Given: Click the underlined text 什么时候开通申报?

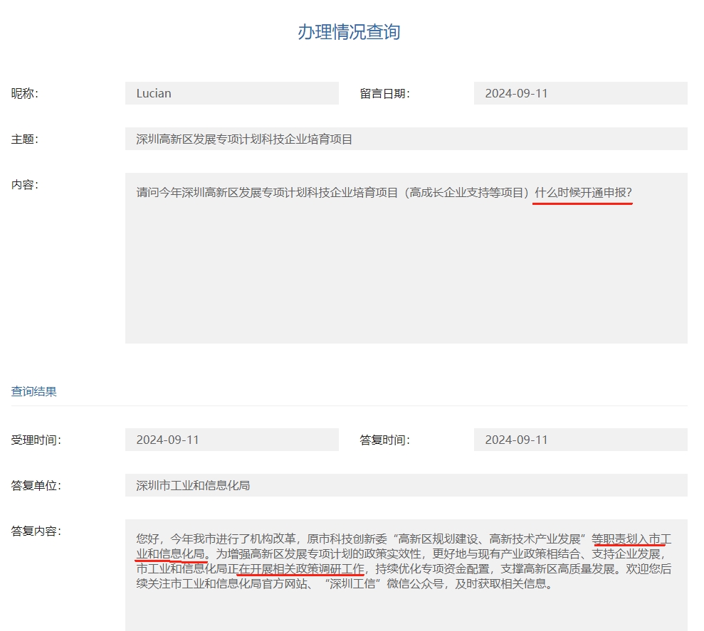Looking at the screenshot, I should (x=583, y=193).
